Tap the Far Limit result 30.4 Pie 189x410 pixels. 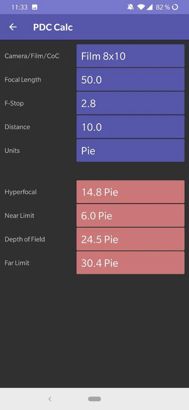131,263
